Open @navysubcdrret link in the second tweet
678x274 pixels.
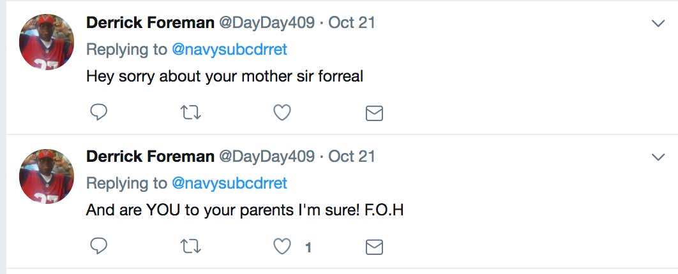tap(230, 184)
